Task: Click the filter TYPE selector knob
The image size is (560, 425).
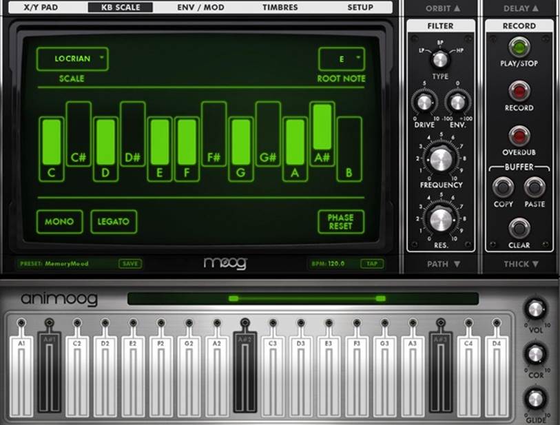Action: tap(440, 60)
